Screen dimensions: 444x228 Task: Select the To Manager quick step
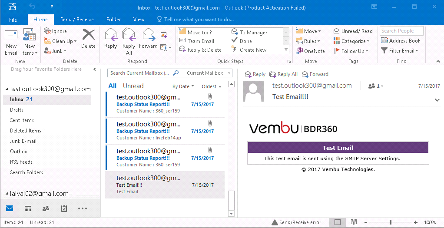click(x=249, y=32)
